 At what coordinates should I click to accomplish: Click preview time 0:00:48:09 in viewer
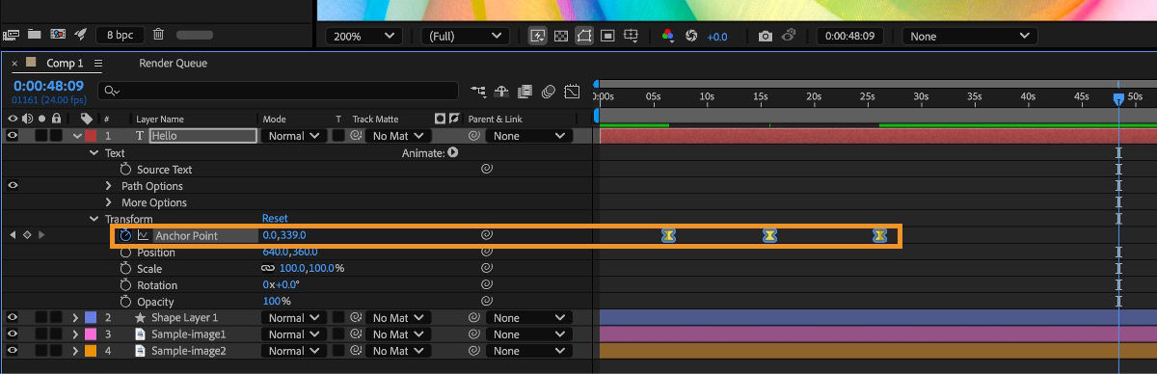coord(851,36)
